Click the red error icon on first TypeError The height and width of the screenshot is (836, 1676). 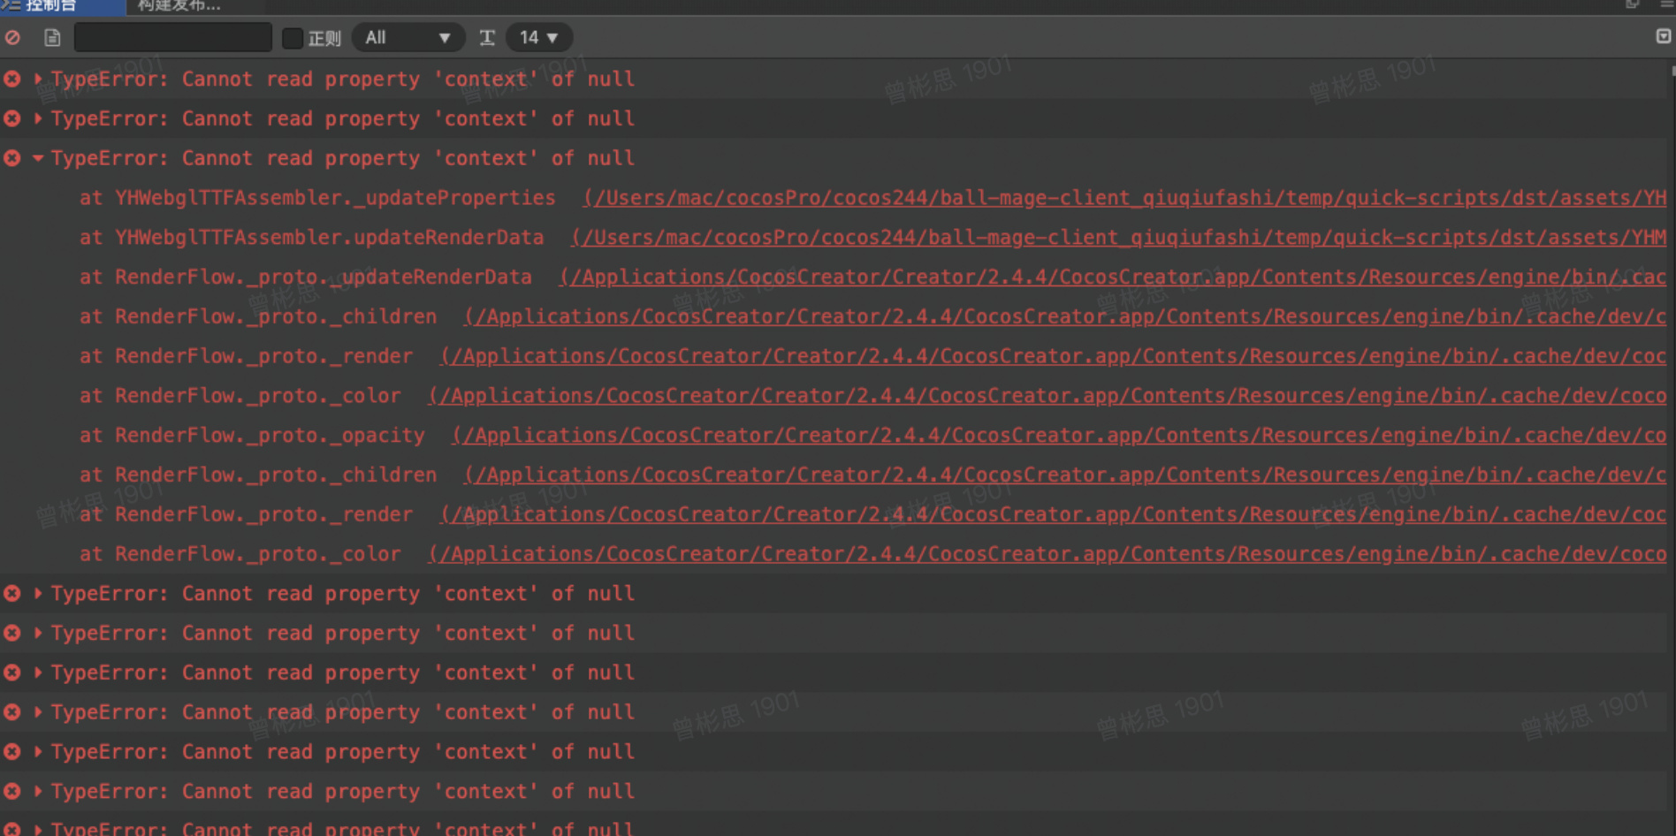point(12,80)
